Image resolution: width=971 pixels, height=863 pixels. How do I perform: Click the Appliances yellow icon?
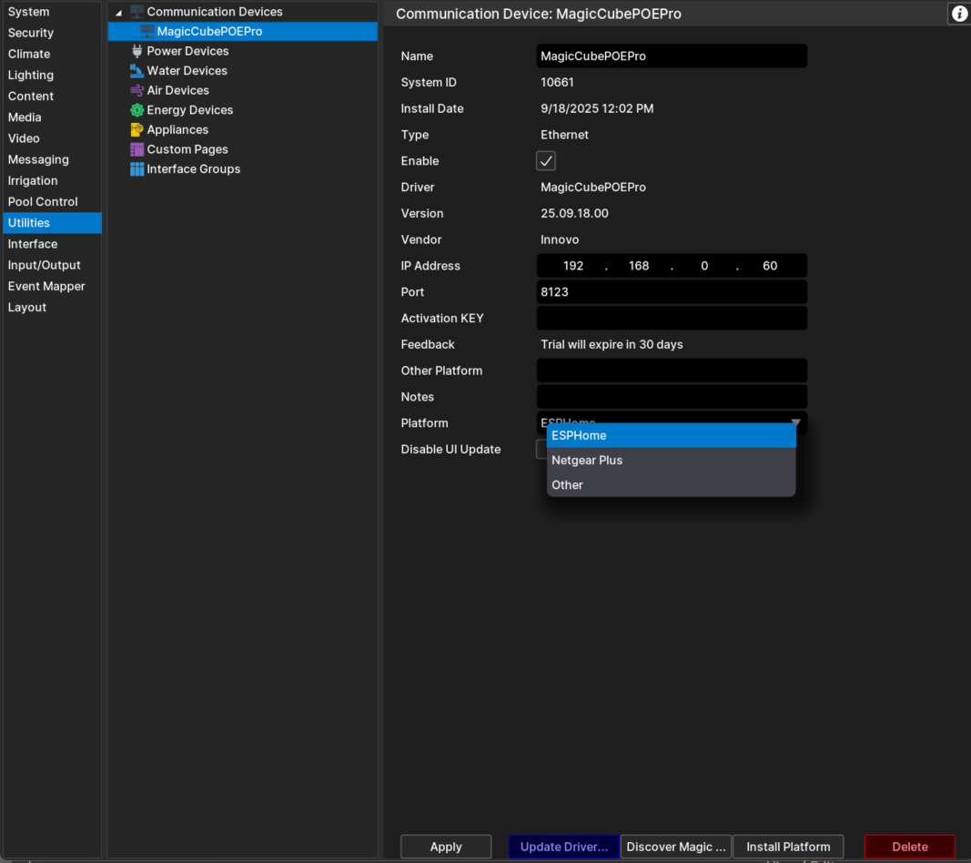click(137, 130)
